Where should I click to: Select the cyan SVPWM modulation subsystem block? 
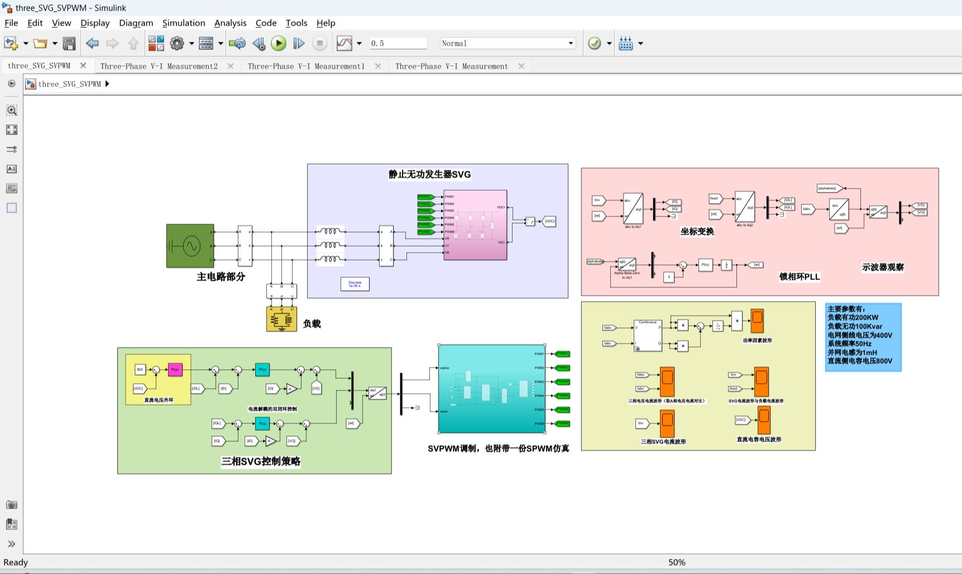click(491, 388)
